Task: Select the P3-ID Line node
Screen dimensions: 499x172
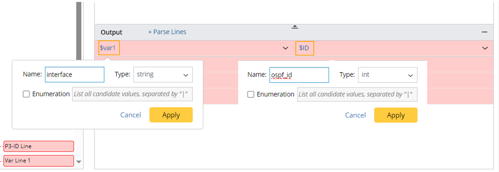Action: click(38, 146)
